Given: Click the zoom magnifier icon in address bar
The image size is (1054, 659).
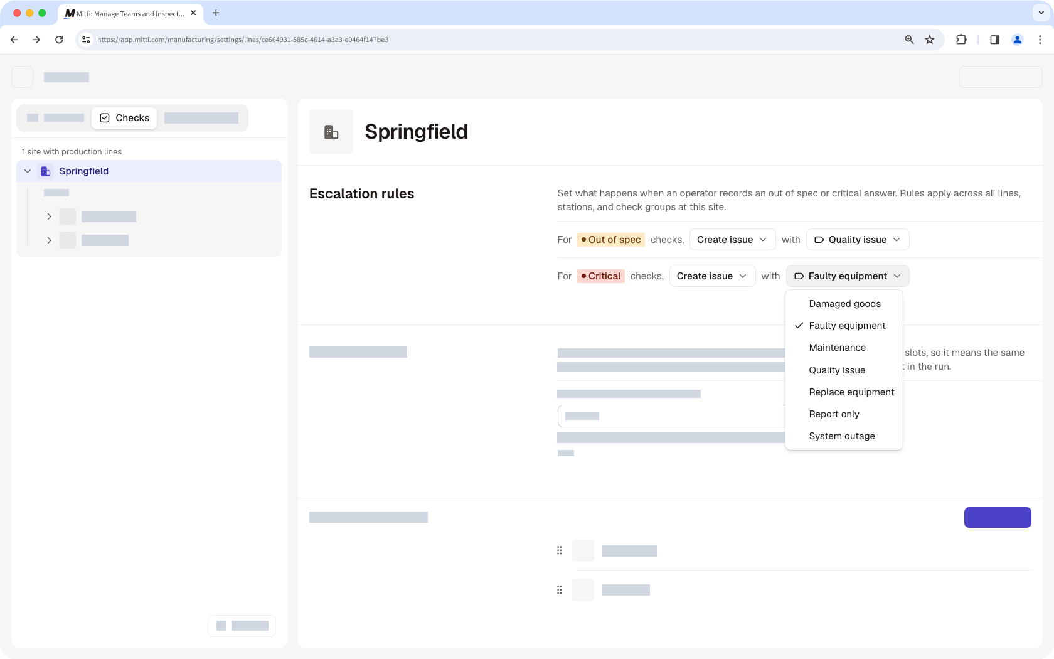Looking at the screenshot, I should 909,40.
